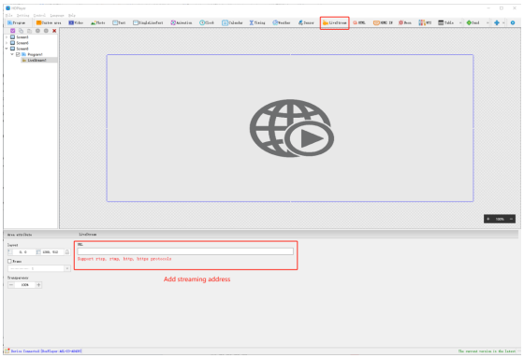This screenshot has width=524, height=358.
Task: Copy the selected tree item
Action: (21, 31)
